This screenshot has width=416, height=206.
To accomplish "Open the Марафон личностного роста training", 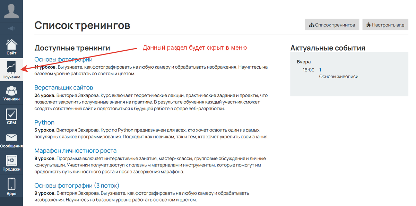I will [x=76, y=151].
